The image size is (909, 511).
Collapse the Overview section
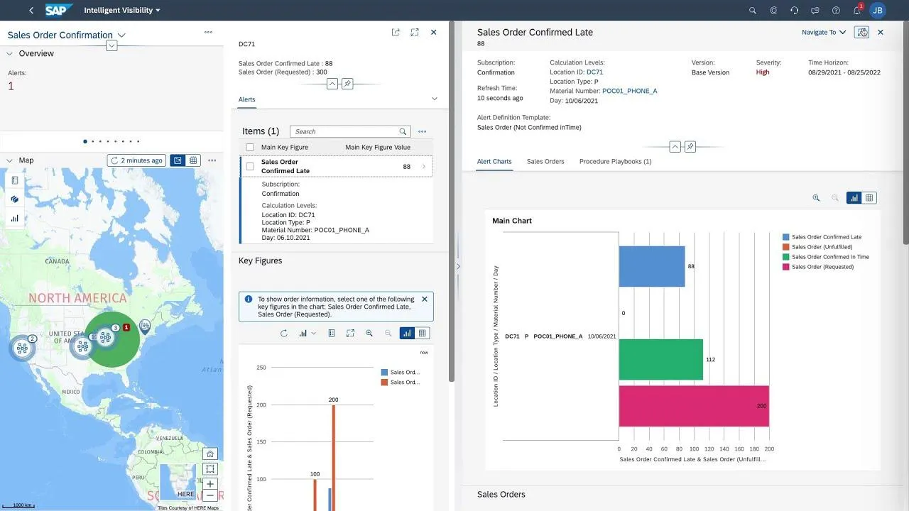click(10, 53)
